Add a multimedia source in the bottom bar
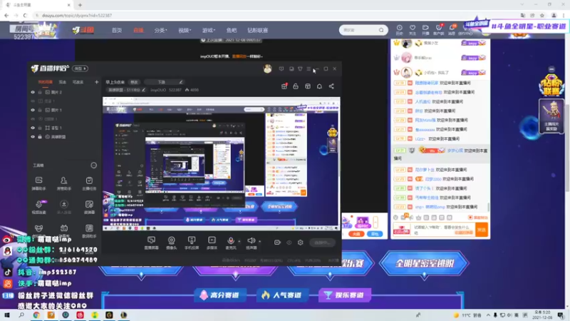 pos(212,243)
